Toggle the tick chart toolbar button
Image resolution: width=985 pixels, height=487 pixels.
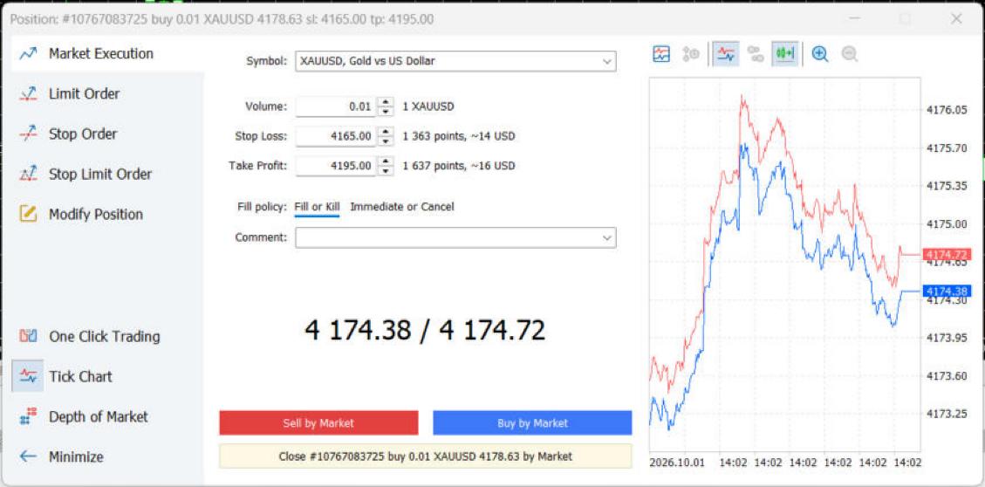726,54
